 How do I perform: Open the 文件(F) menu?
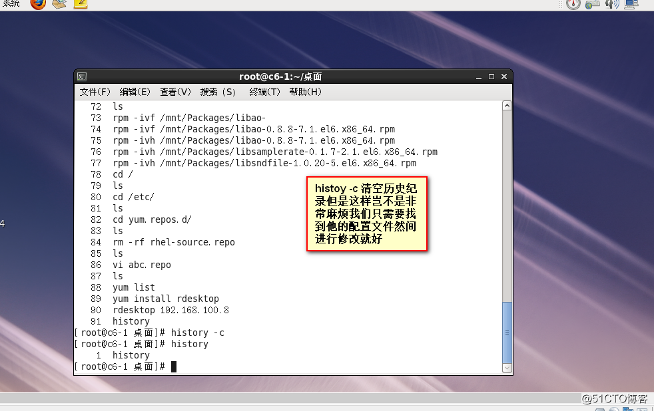click(x=95, y=92)
